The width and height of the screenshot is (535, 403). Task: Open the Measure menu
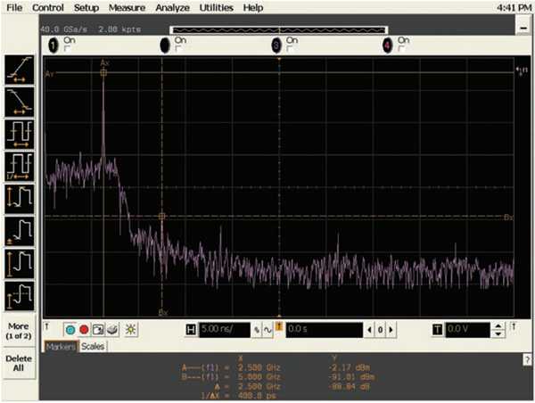click(127, 7)
